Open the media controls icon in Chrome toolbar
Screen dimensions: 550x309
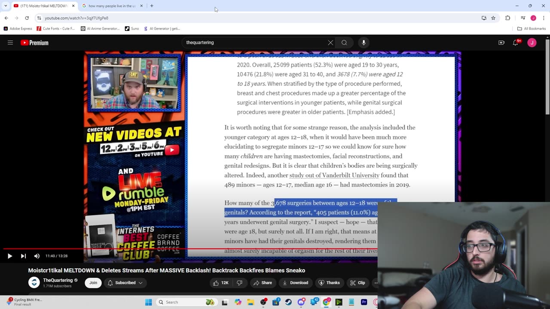(x=523, y=18)
